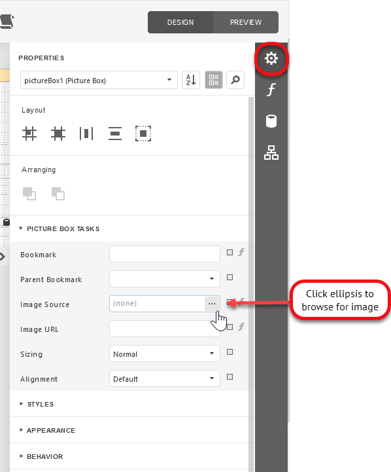Open the pictureBox1 control selector dropdown

click(x=99, y=80)
